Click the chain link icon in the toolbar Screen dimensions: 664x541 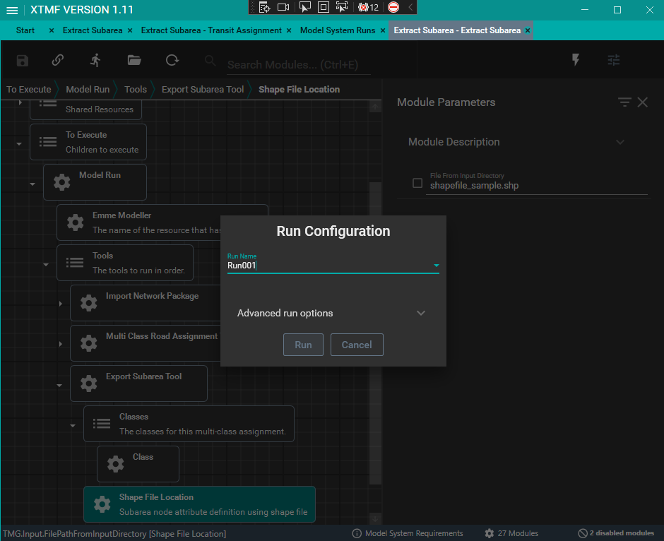pyautogui.click(x=58, y=60)
